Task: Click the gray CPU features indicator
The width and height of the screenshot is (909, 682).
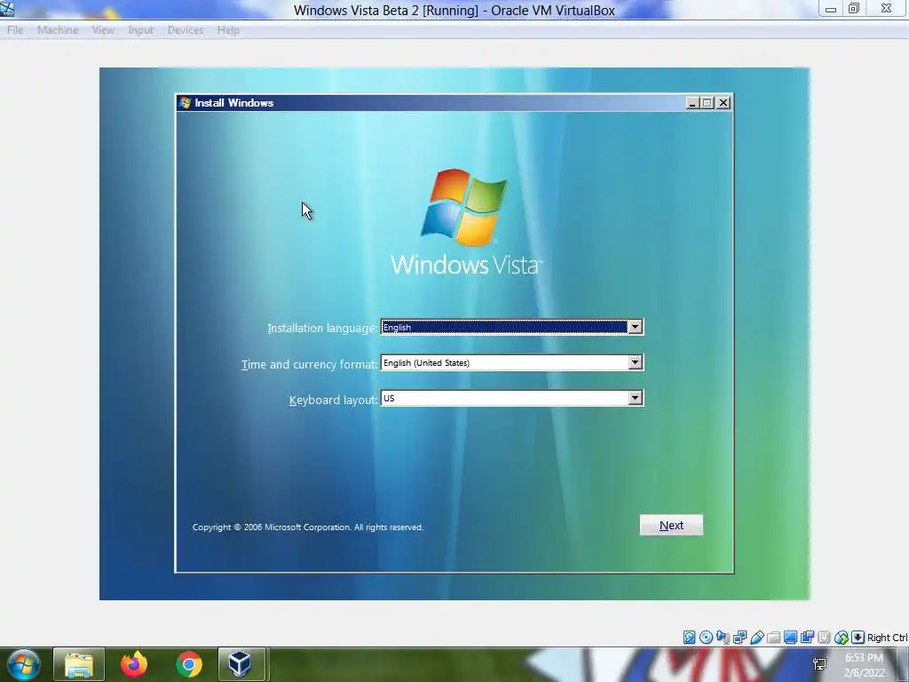Action: click(824, 638)
